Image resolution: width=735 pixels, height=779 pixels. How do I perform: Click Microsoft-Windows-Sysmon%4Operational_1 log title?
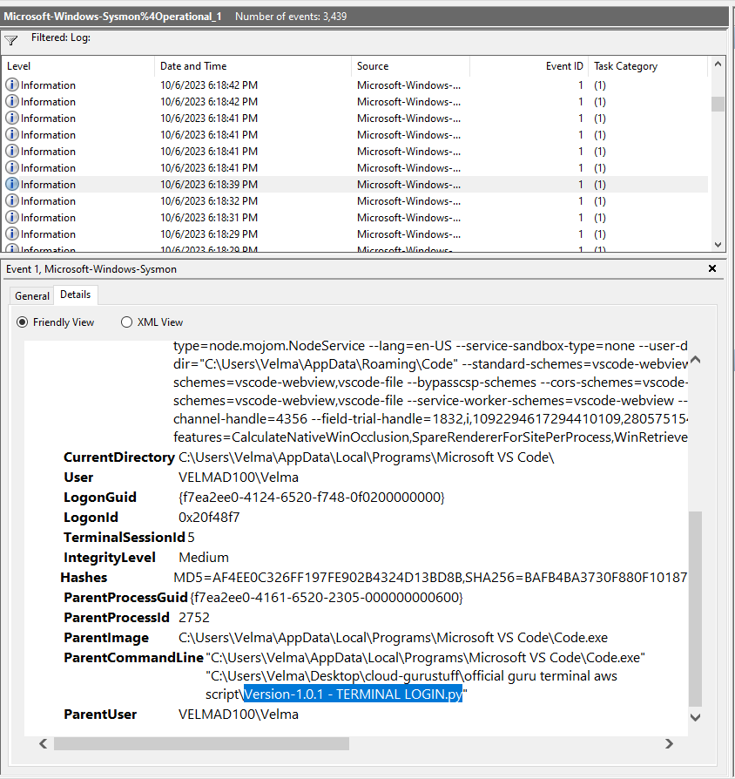[112, 17]
